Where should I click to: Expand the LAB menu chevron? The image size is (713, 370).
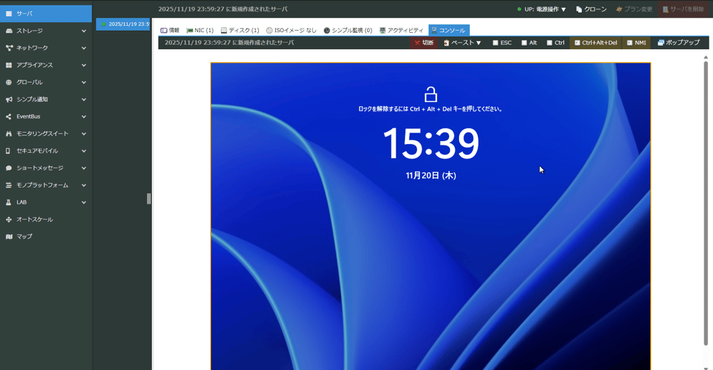click(x=83, y=202)
